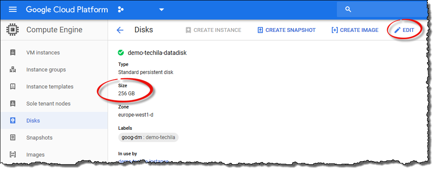Image resolution: width=436 pixels, height=171 pixels.
Task: Select Disks in the sidebar
Action: tap(33, 121)
